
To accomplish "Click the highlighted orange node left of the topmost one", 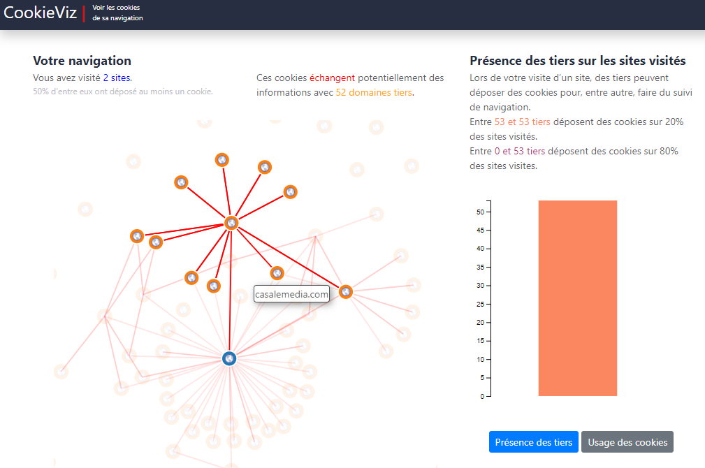I will [182, 182].
